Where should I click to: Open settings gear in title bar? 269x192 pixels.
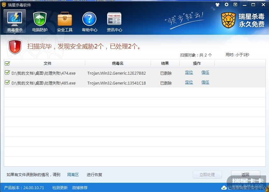tap(227, 5)
